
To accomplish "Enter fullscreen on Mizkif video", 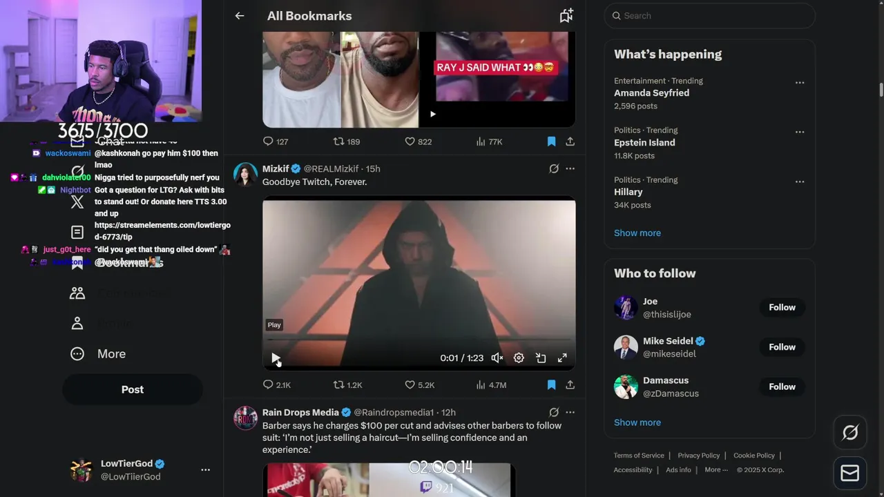I will coord(562,358).
